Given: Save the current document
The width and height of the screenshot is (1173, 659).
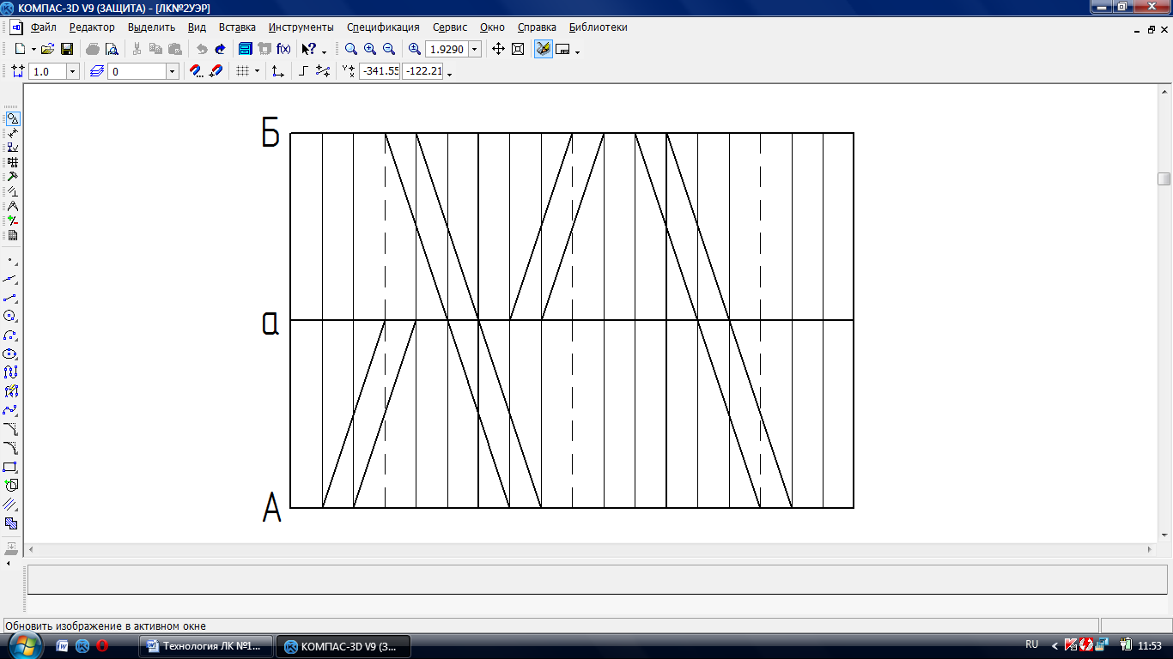Looking at the screenshot, I should pos(66,49).
